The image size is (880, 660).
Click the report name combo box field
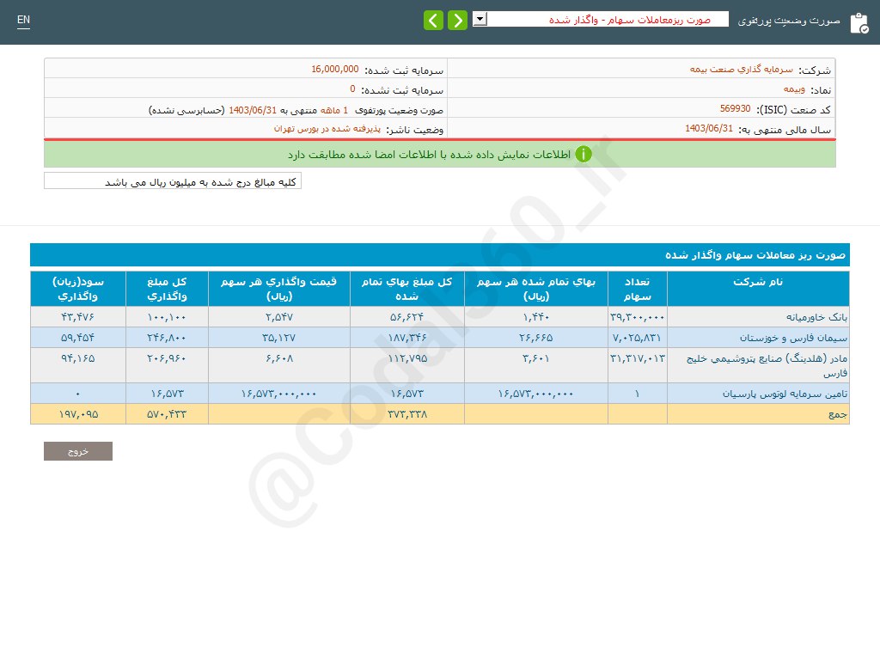pos(608,19)
